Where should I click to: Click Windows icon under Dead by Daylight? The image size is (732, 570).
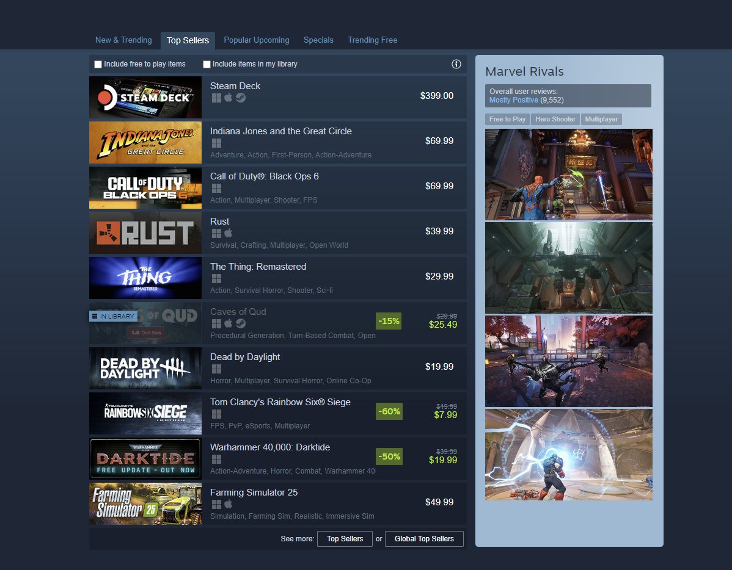pos(216,369)
